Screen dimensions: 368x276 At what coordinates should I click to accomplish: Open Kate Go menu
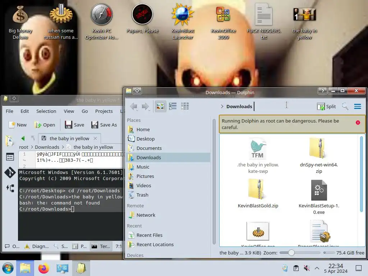[x=85, y=111]
